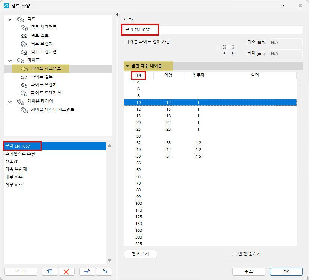The width and height of the screenshot is (309, 280).
Task: Click the 덕트 엘보 icon
Action: [24, 36]
